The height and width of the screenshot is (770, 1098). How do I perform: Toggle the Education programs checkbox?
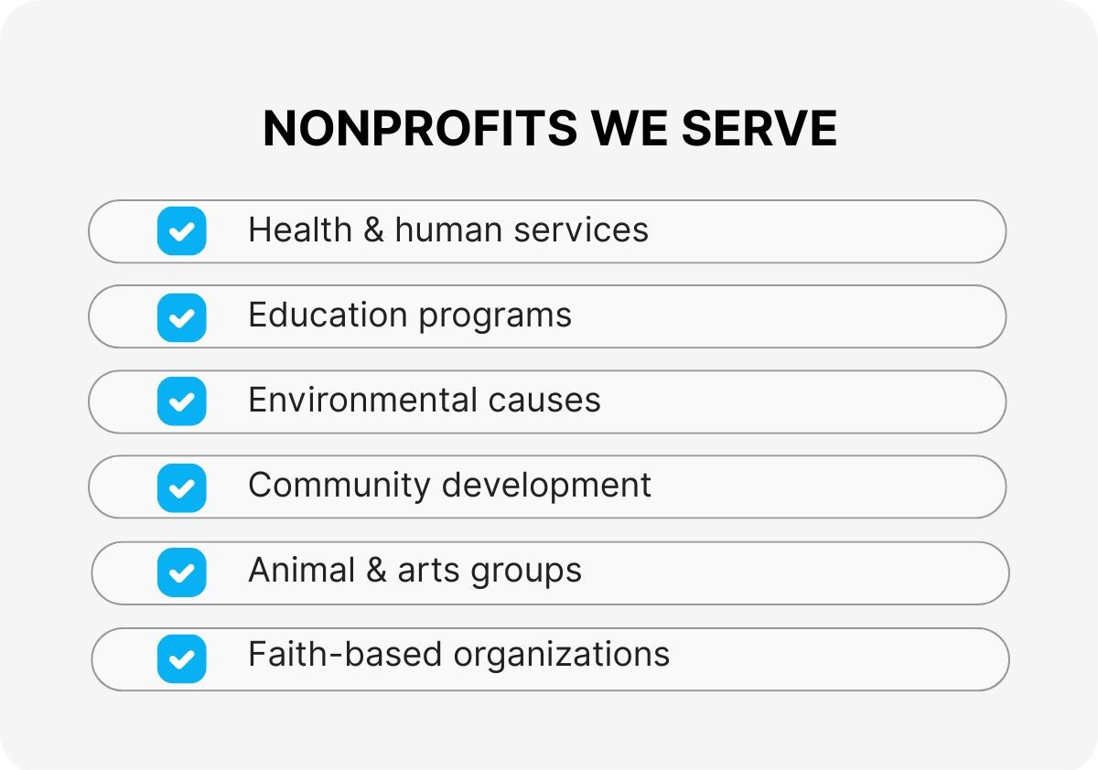pyautogui.click(x=182, y=316)
